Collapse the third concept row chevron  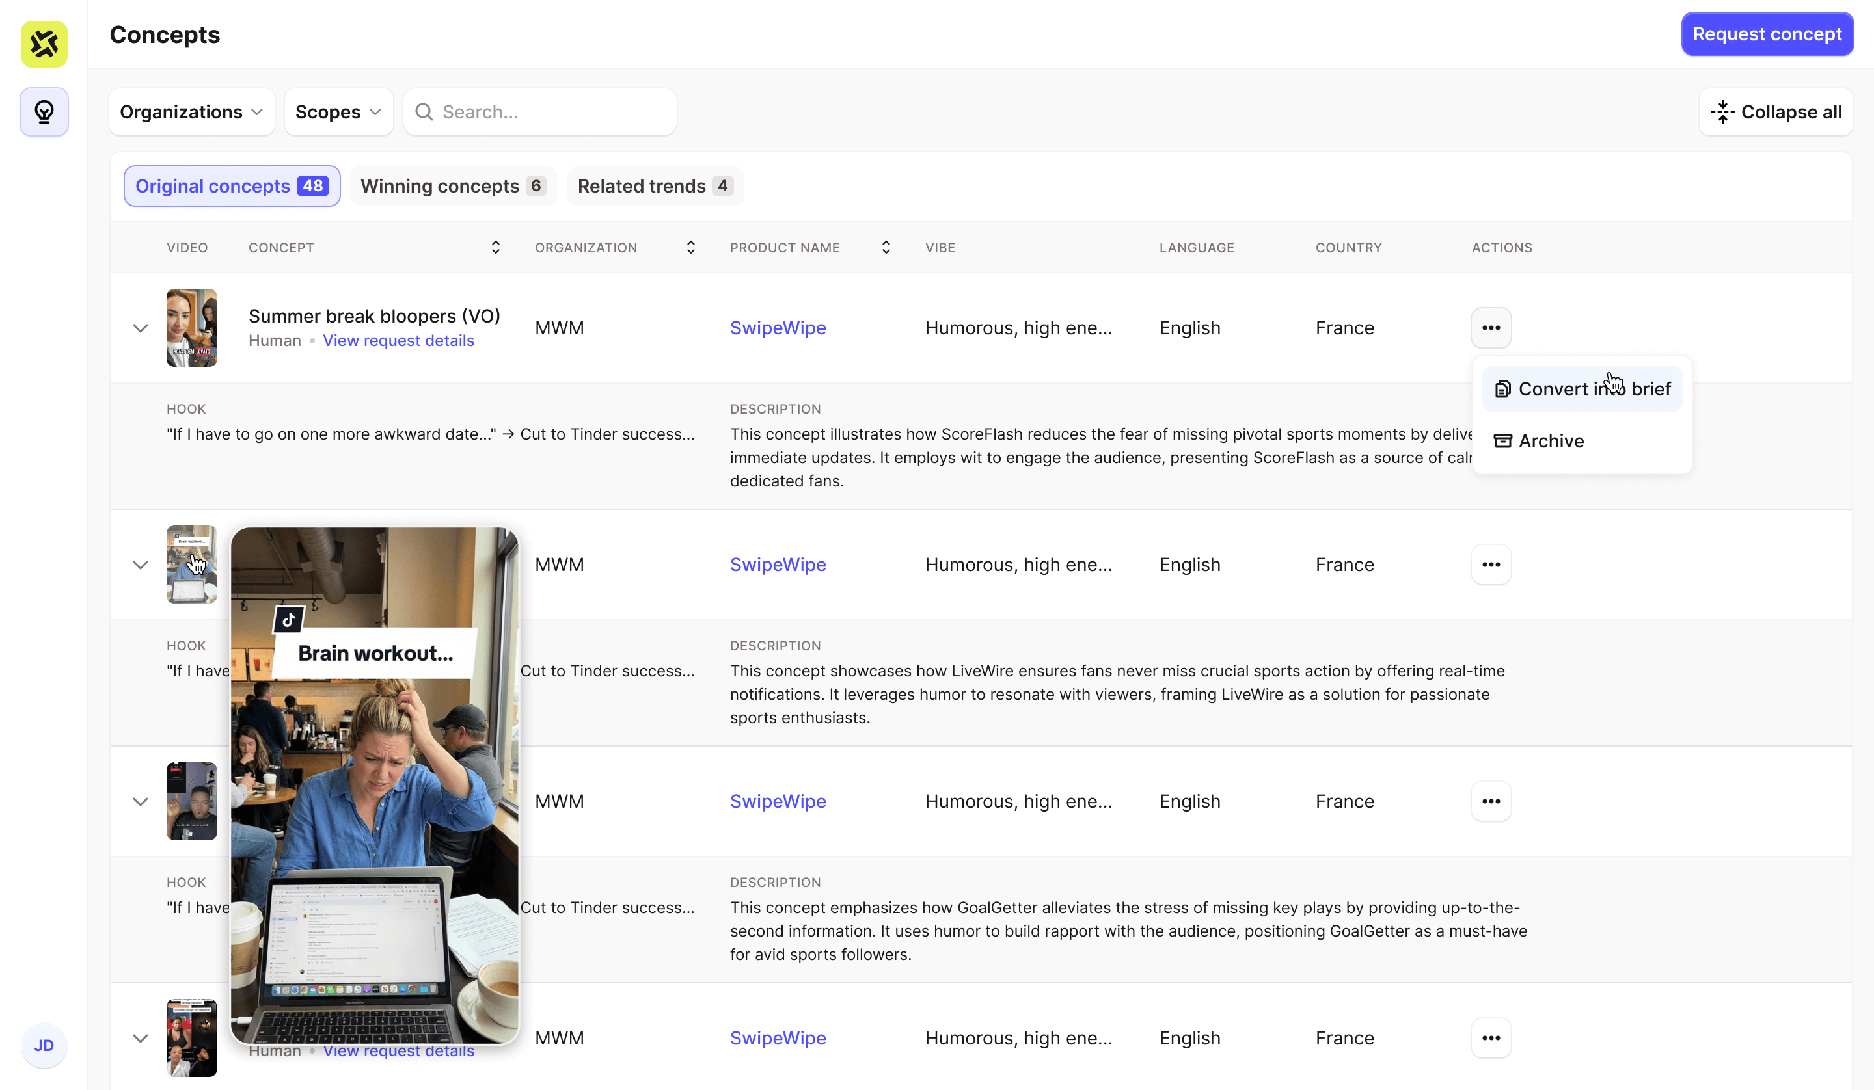(x=140, y=801)
